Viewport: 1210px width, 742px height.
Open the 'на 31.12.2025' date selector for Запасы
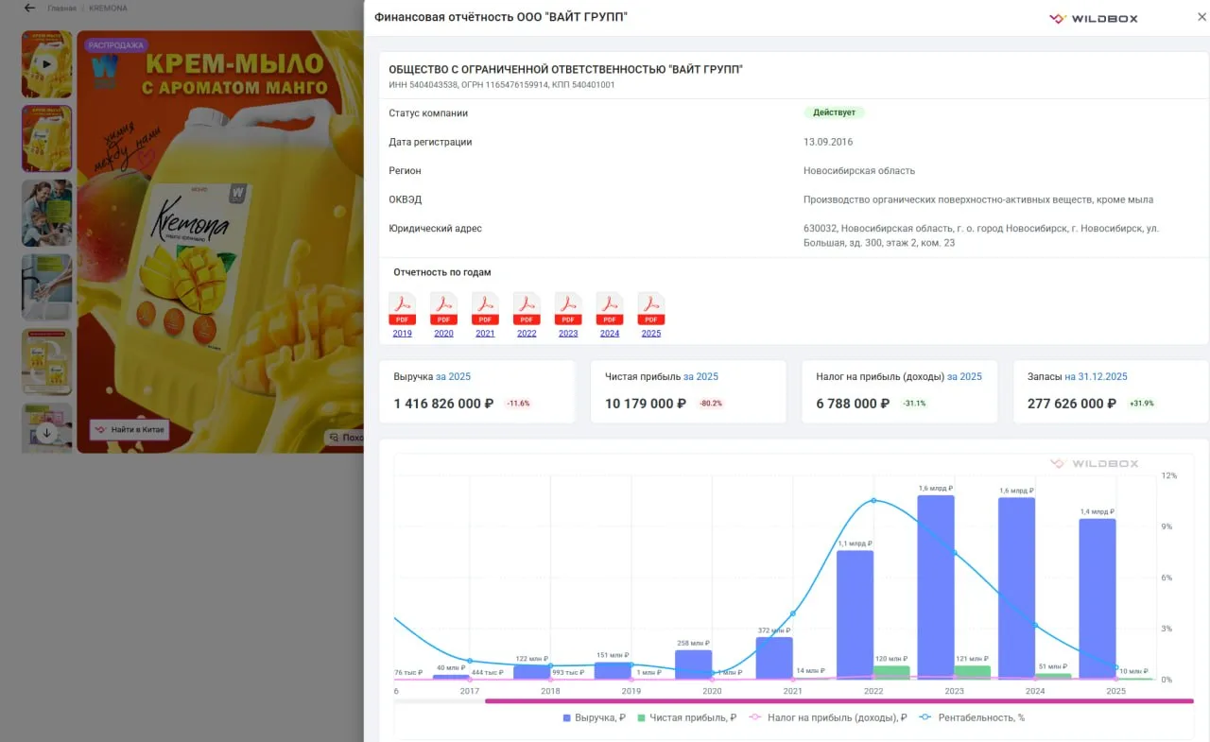[x=1096, y=377]
